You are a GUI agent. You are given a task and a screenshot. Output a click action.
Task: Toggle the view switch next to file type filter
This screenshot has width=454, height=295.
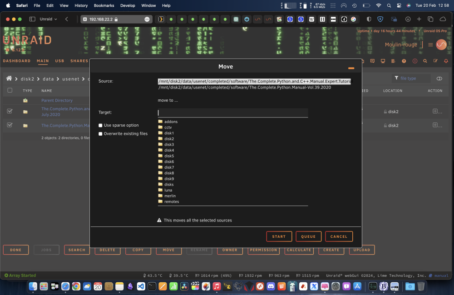click(x=439, y=79)
